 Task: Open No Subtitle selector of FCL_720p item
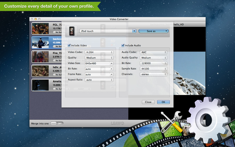point(57,32)
